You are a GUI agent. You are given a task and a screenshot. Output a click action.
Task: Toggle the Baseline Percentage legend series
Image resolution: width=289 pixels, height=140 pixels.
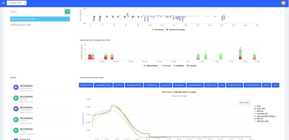pyautogui.click(x=176, y=30)
